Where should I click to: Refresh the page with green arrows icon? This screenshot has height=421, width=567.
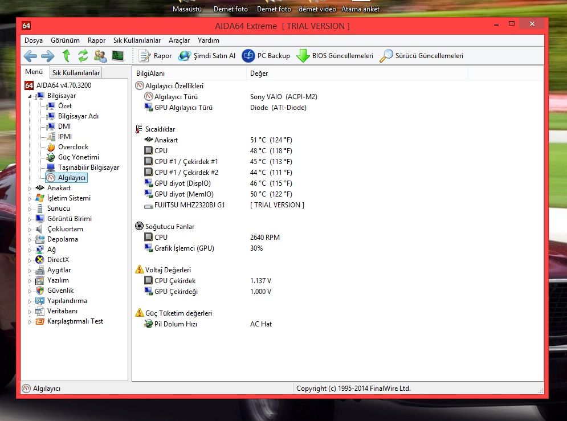(x=83, y=56)
